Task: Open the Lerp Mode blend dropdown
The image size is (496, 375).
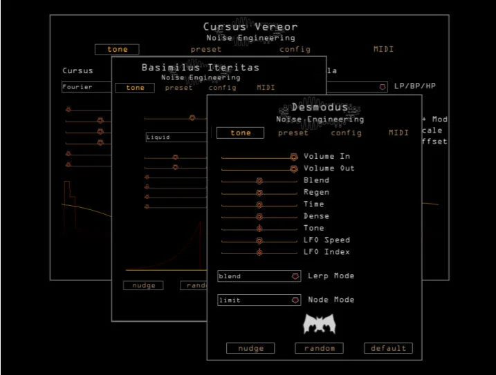Action: [x=259, y=276]
